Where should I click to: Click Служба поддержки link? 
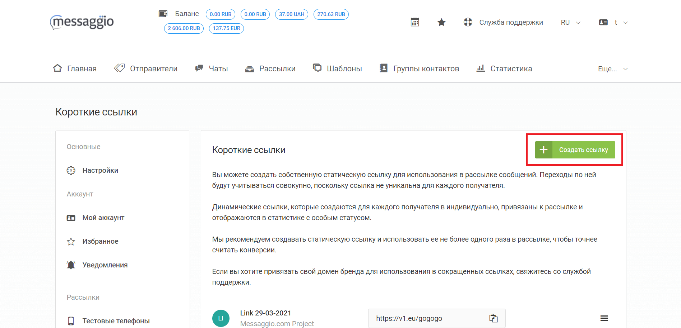[511, 22]
